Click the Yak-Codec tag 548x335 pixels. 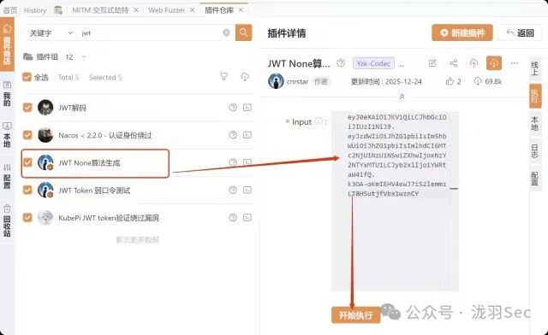tap(373, 63)
